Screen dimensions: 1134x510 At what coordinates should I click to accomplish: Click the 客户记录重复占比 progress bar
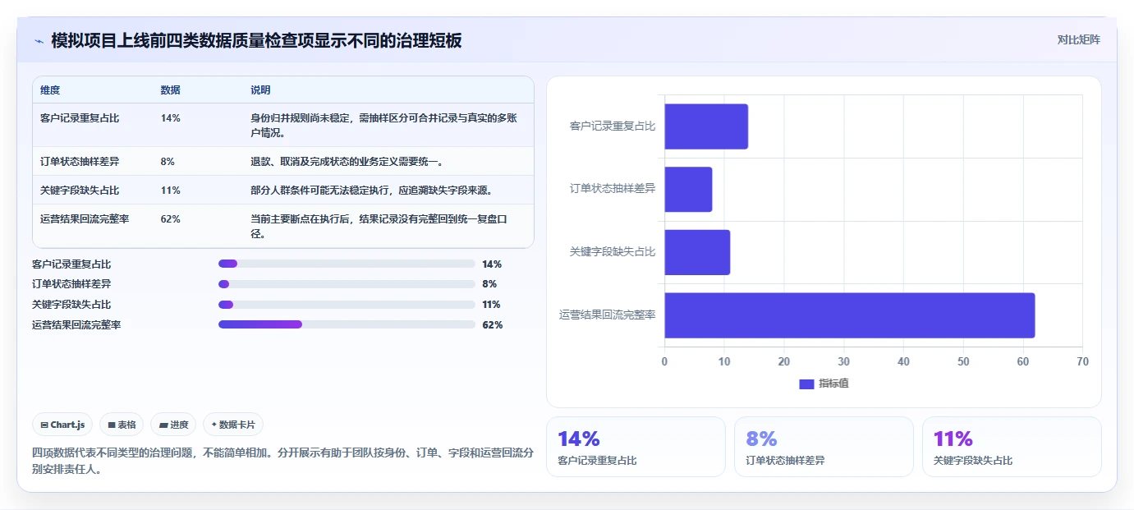(x=347, y=264)
